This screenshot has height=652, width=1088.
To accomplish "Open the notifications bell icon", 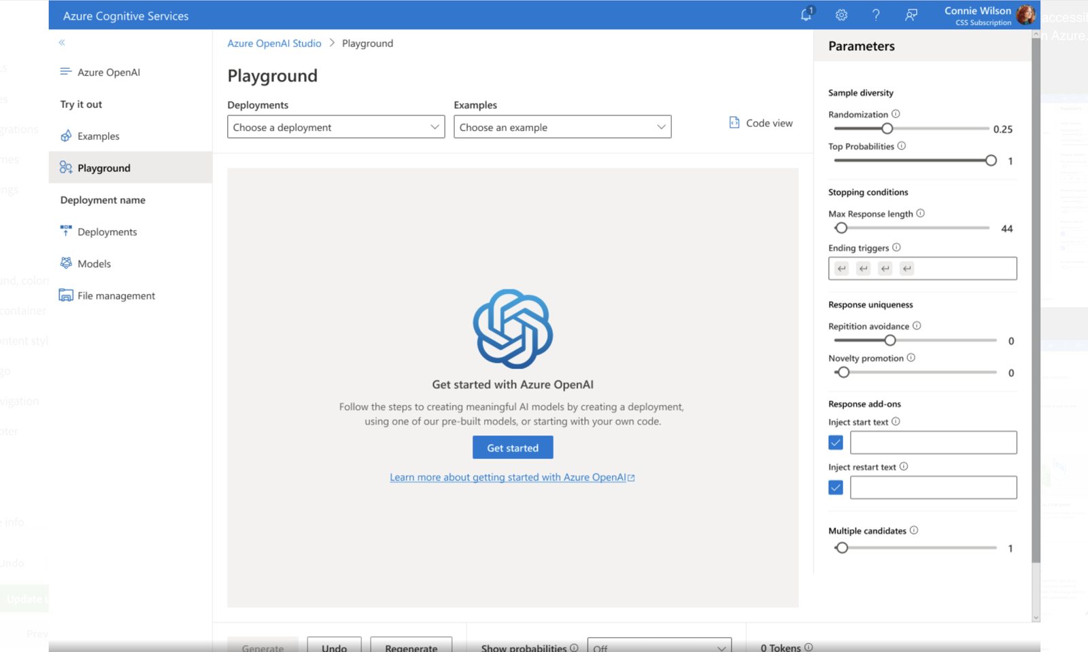I will tap(807, 14).
